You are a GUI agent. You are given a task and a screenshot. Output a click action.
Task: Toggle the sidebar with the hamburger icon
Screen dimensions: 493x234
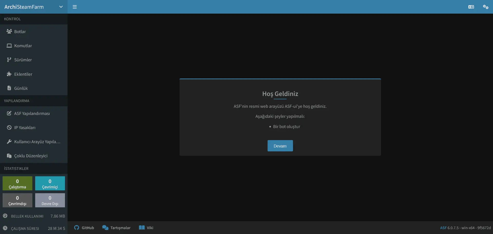[x=75, y=7]
